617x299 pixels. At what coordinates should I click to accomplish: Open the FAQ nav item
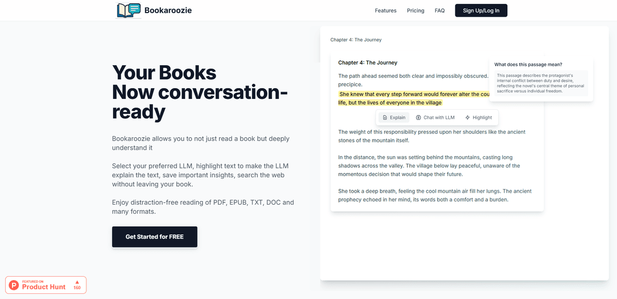439,11
